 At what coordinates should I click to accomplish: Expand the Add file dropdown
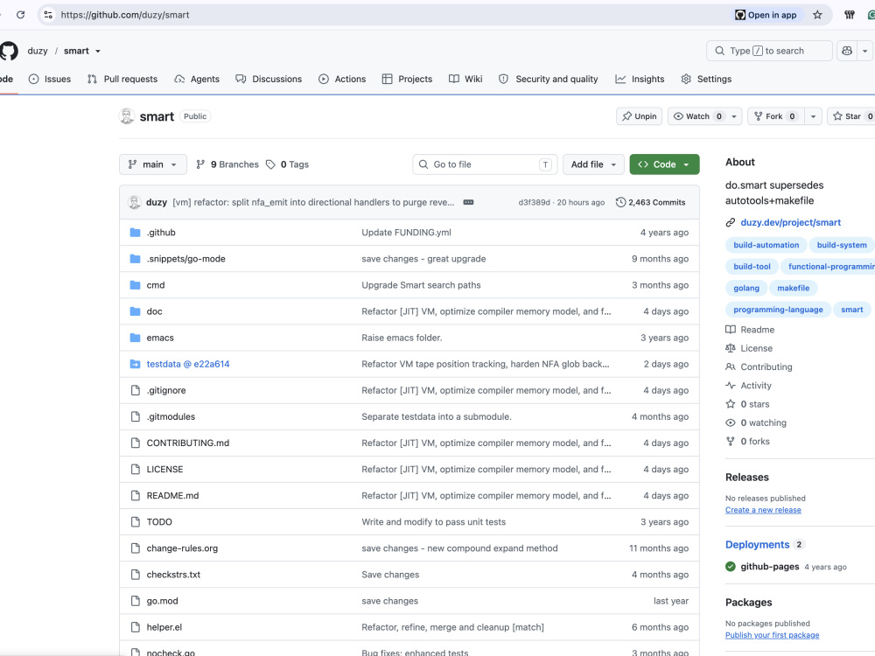pos(593,164)
